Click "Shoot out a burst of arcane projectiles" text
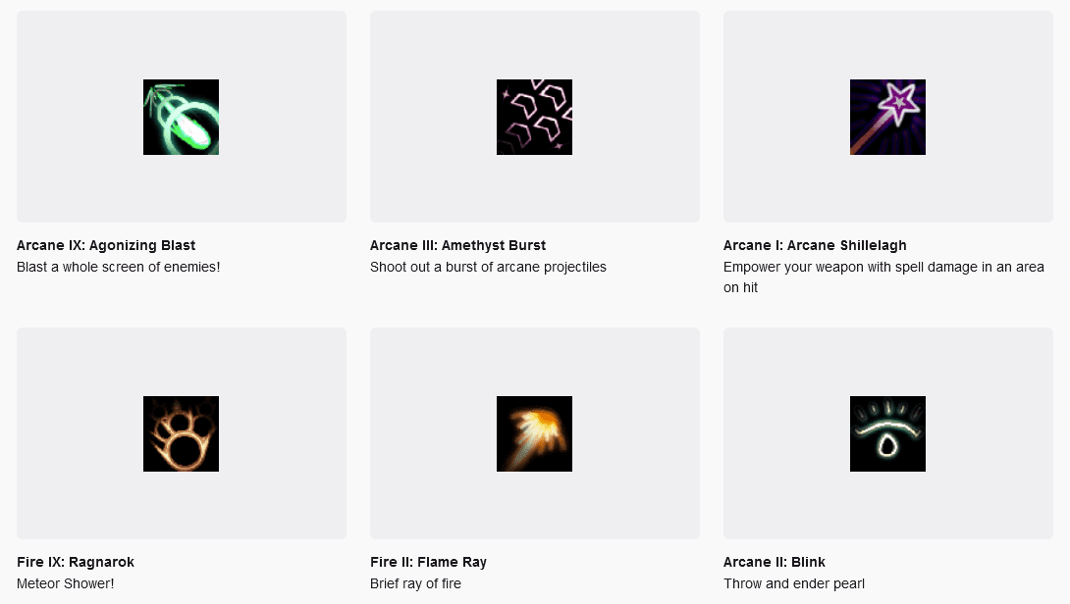The height and width of the screenshot is (604, 1070). 488,267
